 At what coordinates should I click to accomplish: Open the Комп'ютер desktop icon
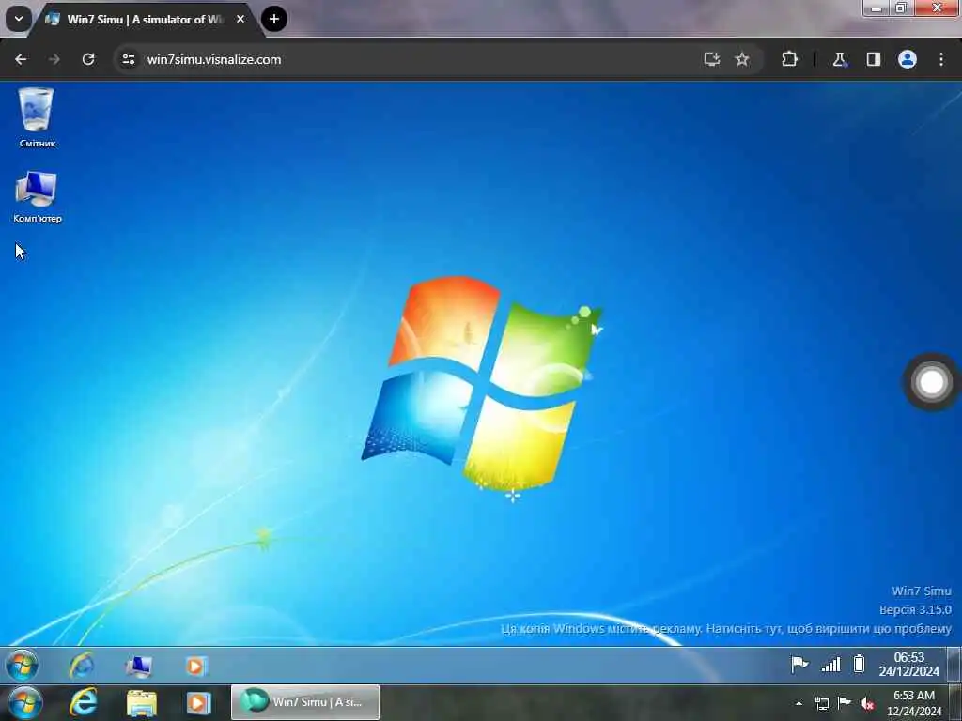pyautogui.click(x=37, y=196)
